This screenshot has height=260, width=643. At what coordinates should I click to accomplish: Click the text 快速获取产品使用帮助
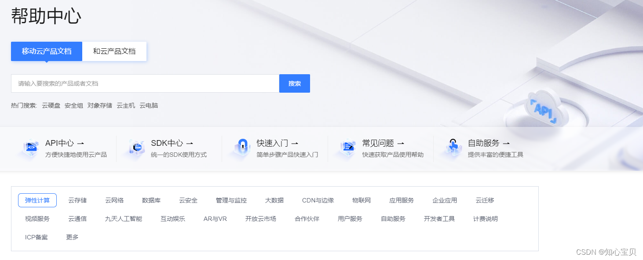[393, 155]
